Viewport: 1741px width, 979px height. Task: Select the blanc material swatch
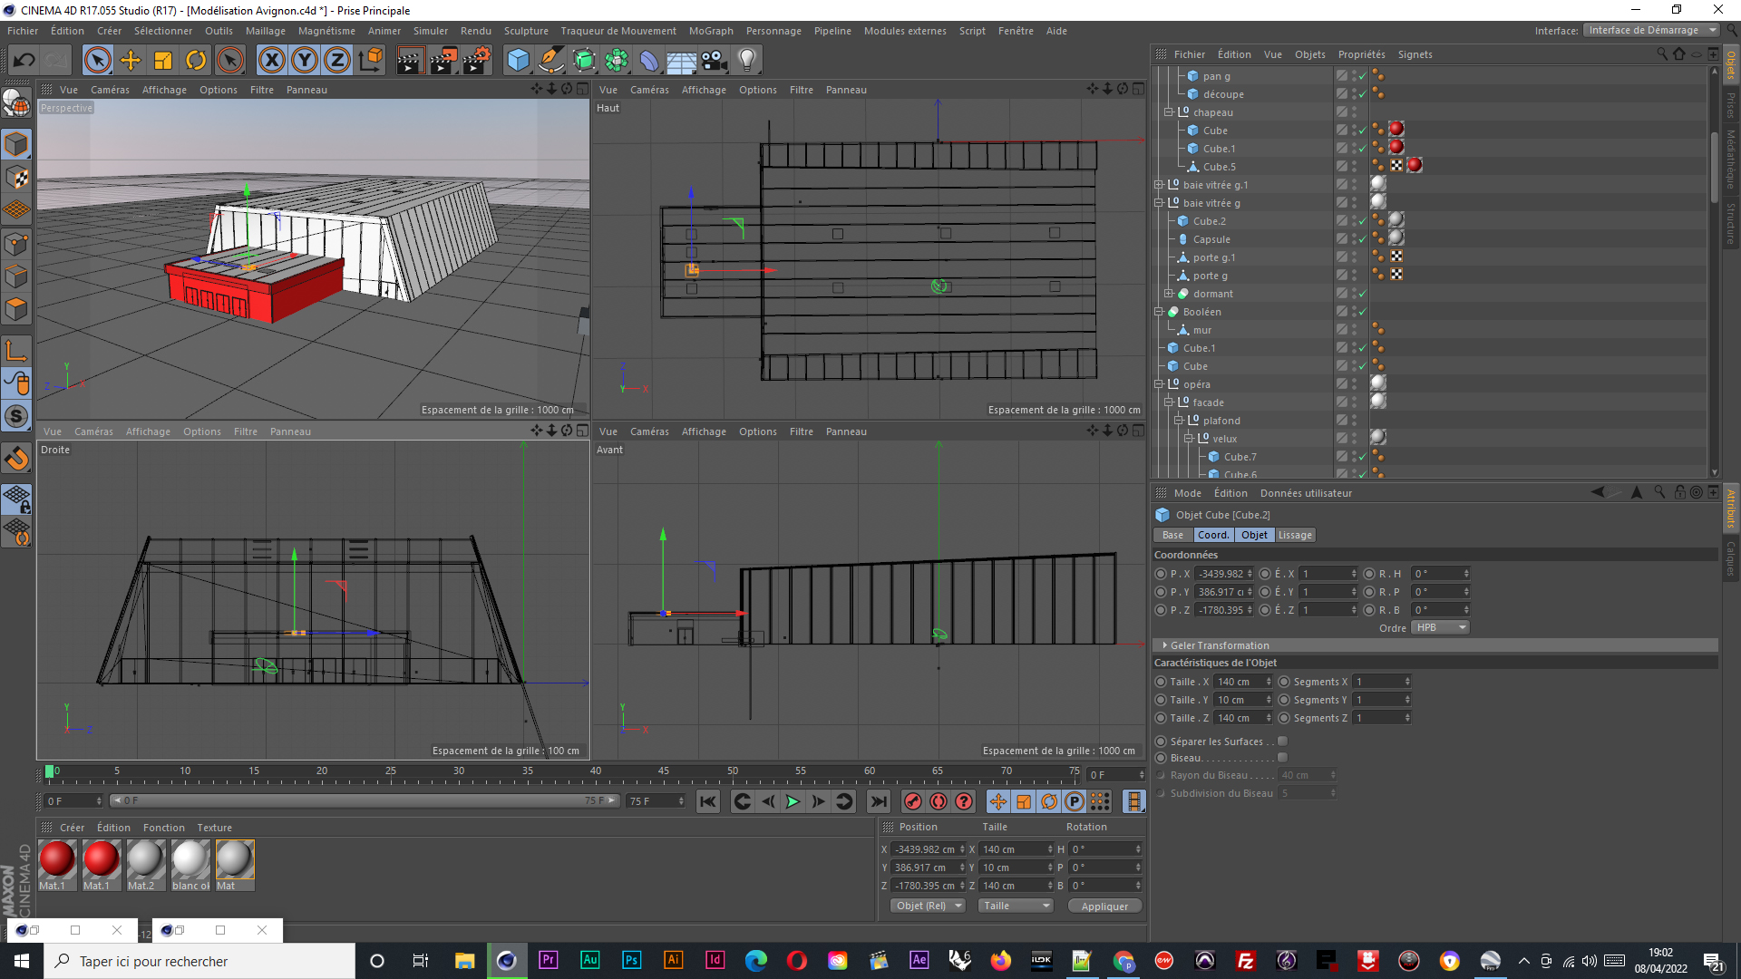click(190, 860)
